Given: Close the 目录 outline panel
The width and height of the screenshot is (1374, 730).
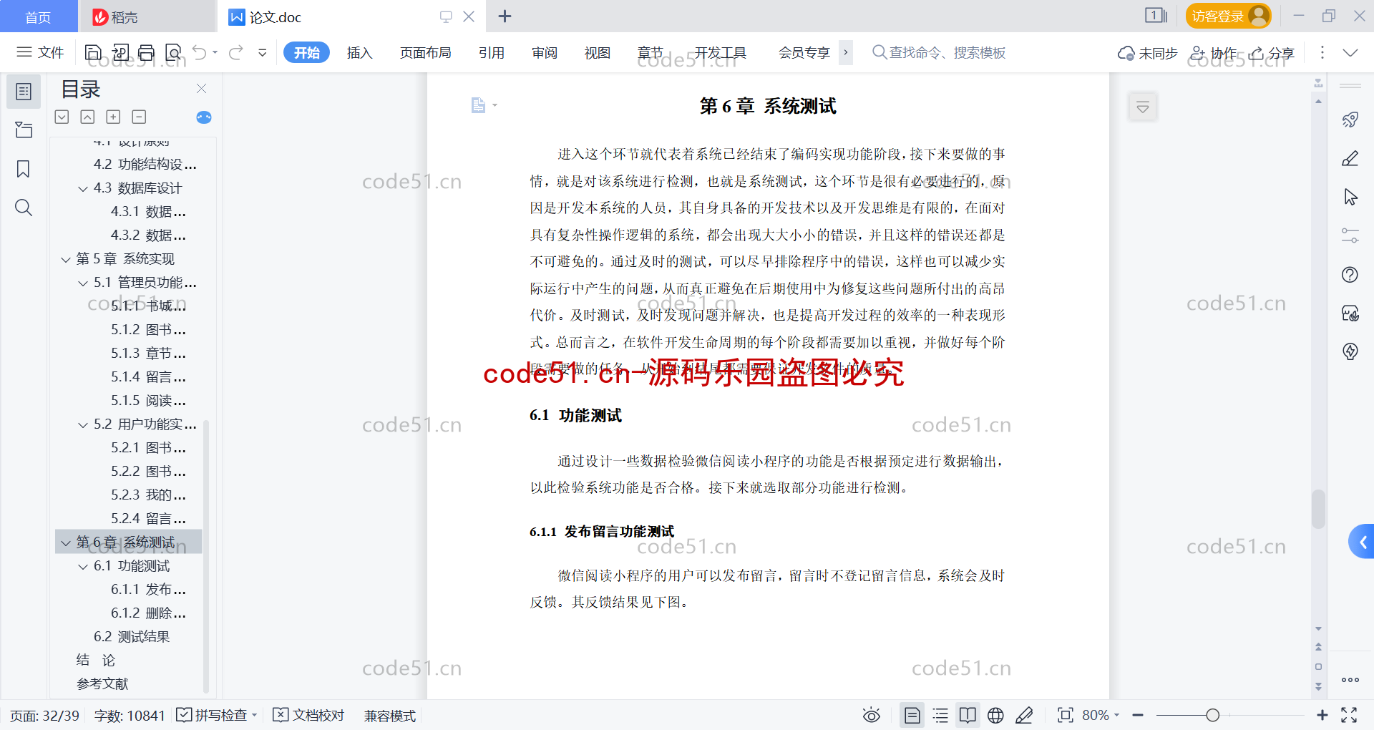Looking at the screenshot, I should 202,89.
